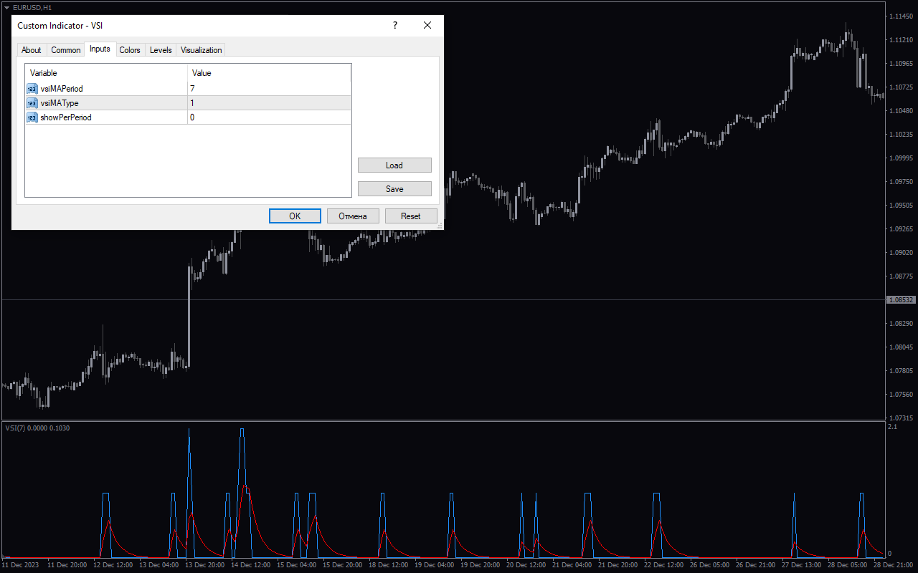Click the Reset button
This screenshot has width=918, height=573.
411,216
